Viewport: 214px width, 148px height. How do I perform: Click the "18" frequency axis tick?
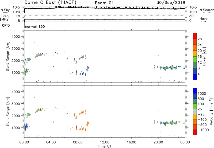pyautogui.click(x=18, y=16)
